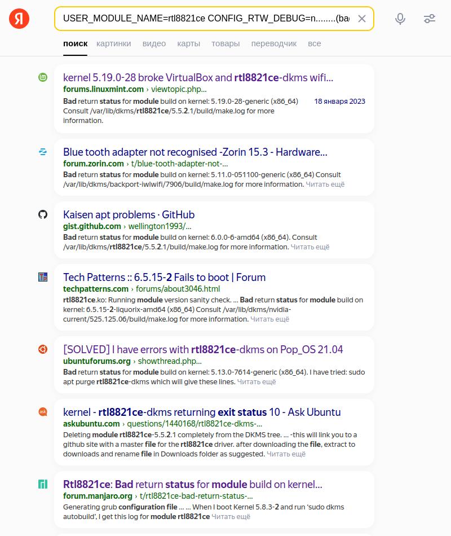Click the date '18 января 2023'
The image size is (451, 536).
[339, 101]
